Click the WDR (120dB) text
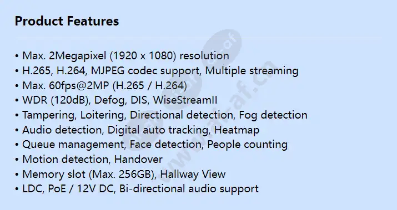This screenshot has height=210, width=397. tap(56, 100)
